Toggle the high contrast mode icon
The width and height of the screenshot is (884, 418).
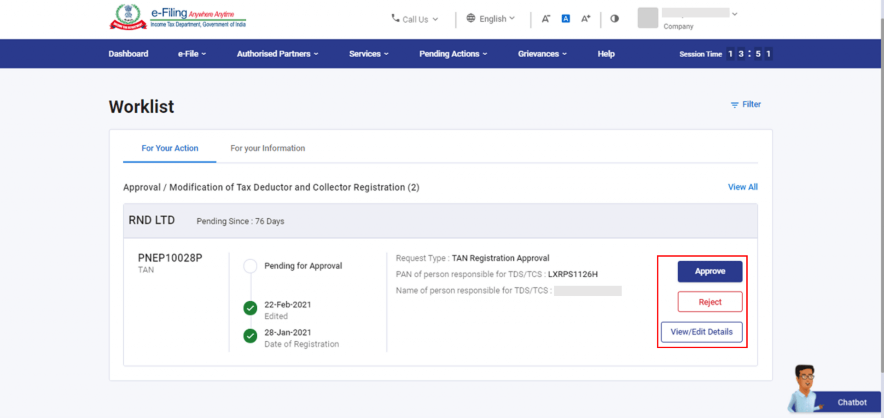(x=614, y=19)
